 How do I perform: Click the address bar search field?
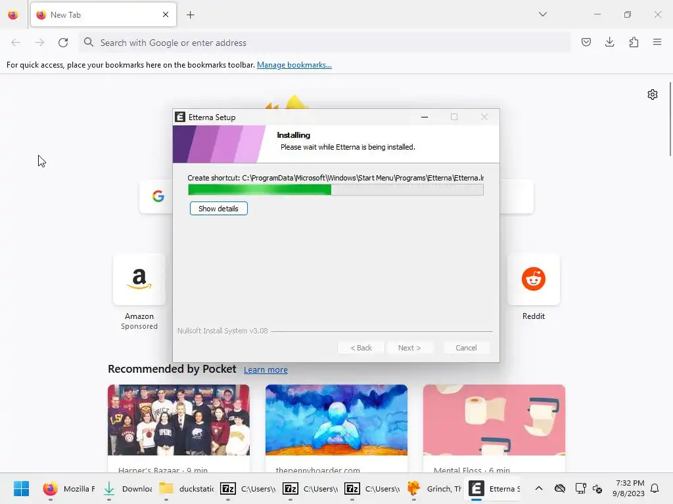[325, 43]
